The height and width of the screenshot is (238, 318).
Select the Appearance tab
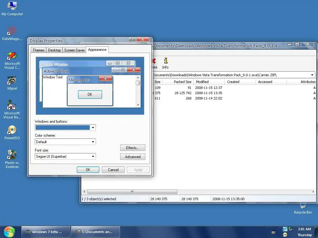coord(97,50)
